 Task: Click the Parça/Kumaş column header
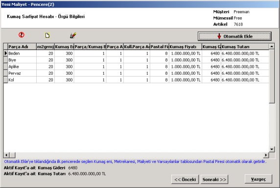click(x=90, y=47)
